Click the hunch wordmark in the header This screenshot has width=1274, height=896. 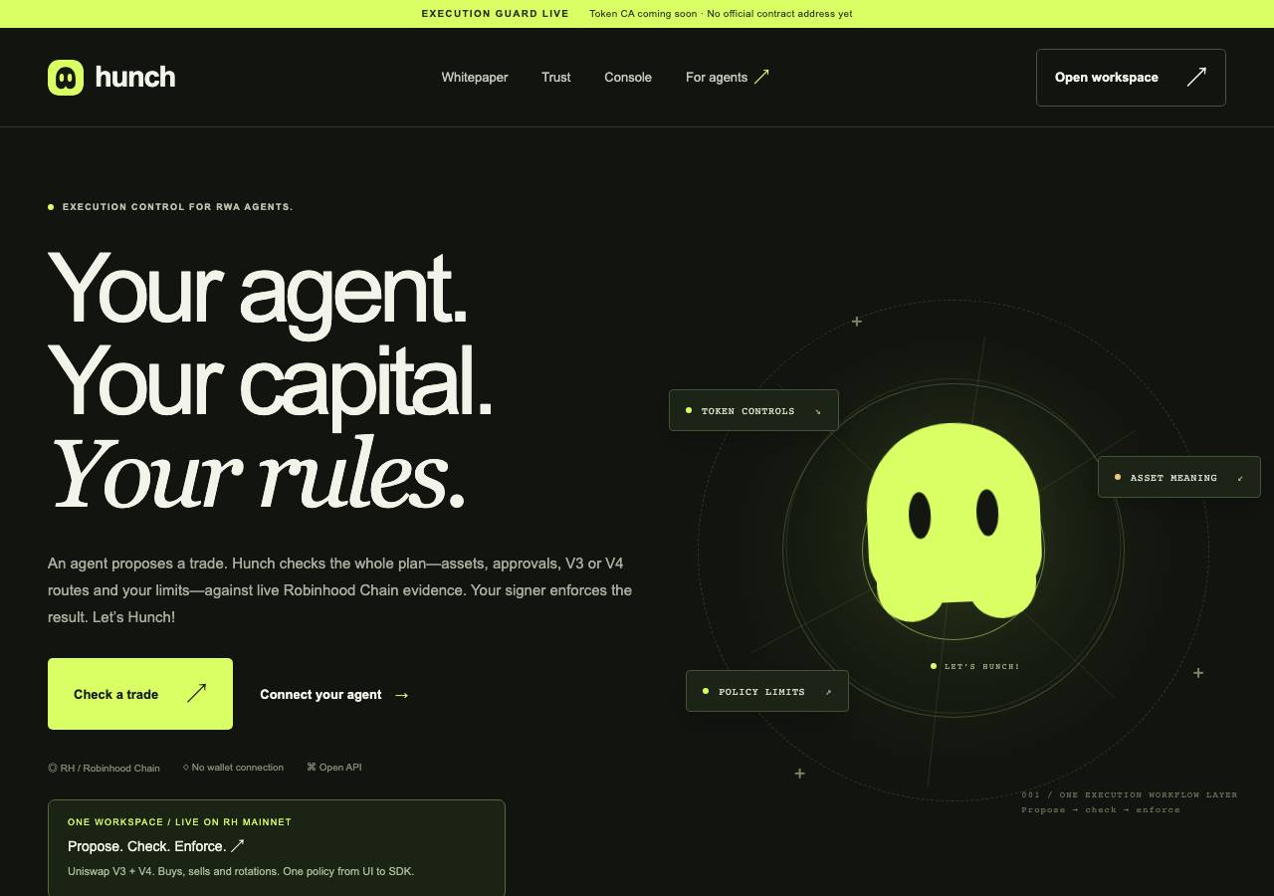pyautogui.click(x=135, y=77)
